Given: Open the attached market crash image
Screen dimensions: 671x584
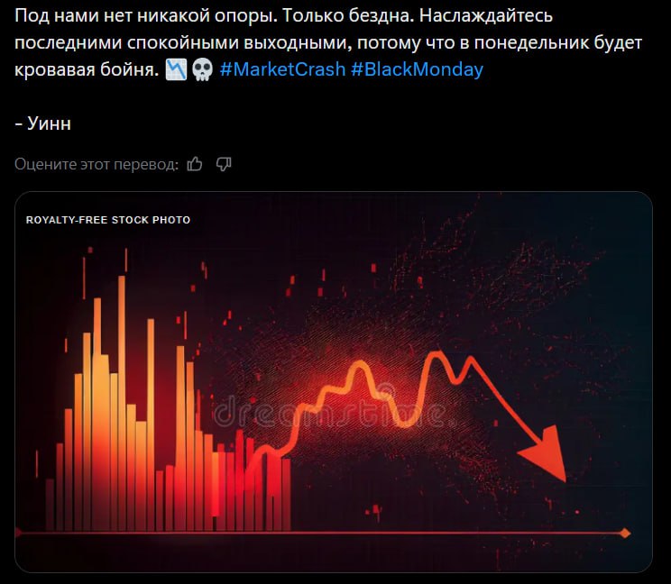Looking at the screenshot, I should point(334,382).
